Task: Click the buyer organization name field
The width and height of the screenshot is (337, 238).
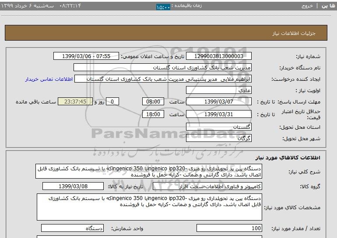Action: click(x=162, y=68)
